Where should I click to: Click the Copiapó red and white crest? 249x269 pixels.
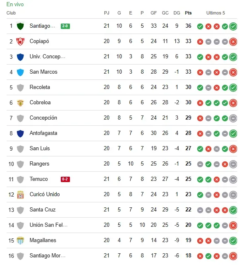pos(20,41)
